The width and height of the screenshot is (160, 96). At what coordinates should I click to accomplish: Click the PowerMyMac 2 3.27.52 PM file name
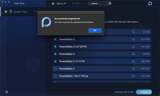73,47
